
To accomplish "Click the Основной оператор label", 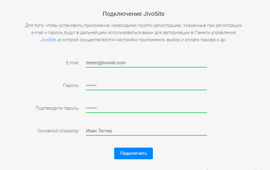I will [58, 131].
